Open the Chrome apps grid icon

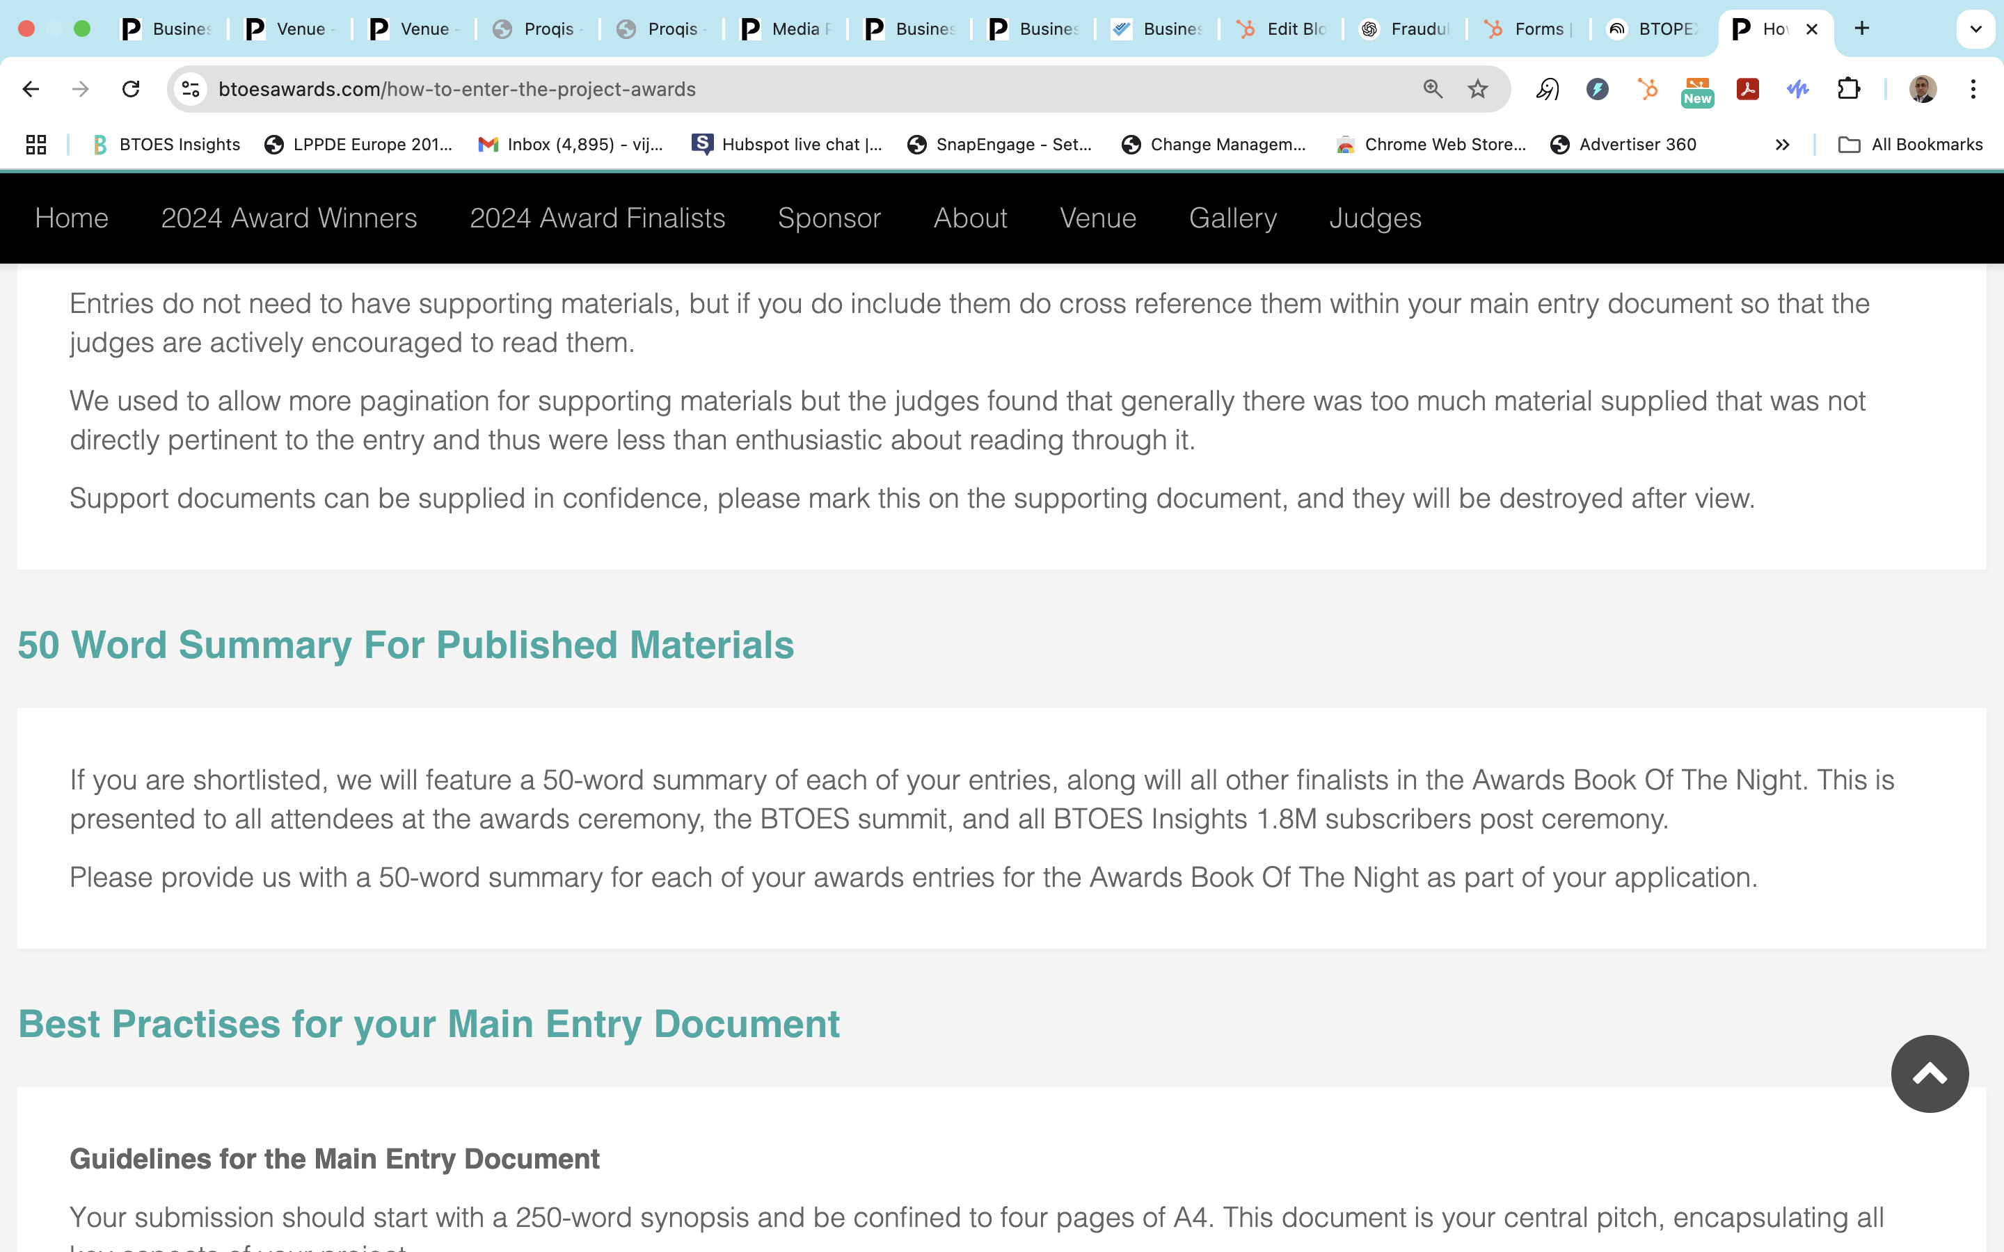tap(35, 145)
